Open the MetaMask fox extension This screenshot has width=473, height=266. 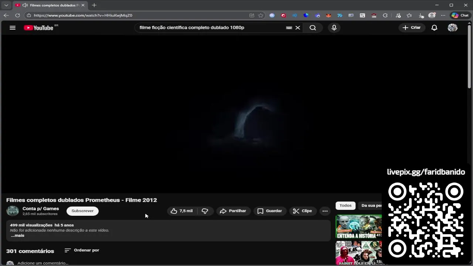(x=329, y=15)
